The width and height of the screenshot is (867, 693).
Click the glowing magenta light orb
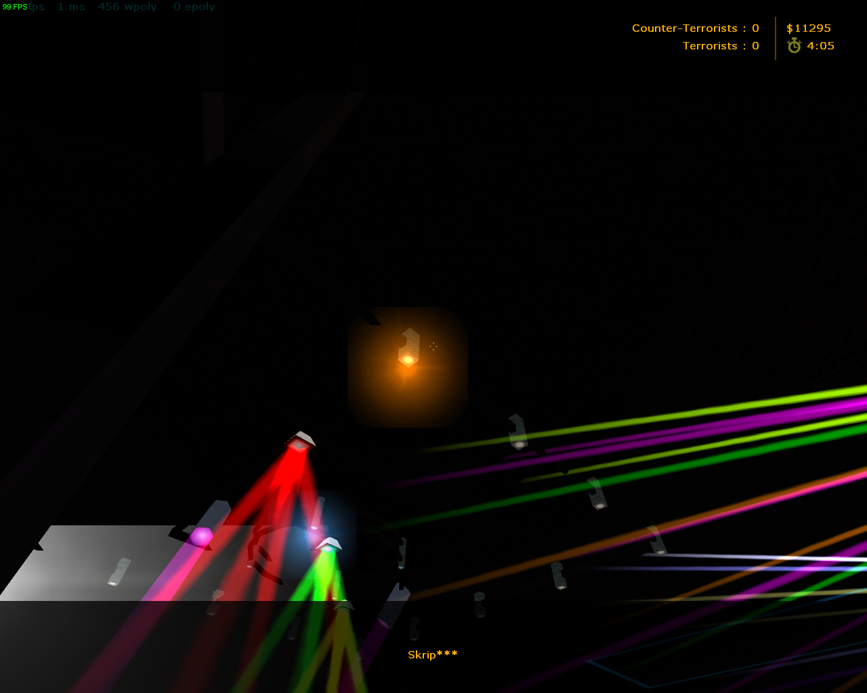pyautogui.click(x=201, y=537)
